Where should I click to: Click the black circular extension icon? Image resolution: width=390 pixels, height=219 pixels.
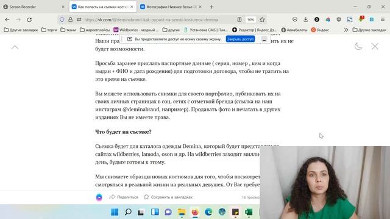pos(317,19)
